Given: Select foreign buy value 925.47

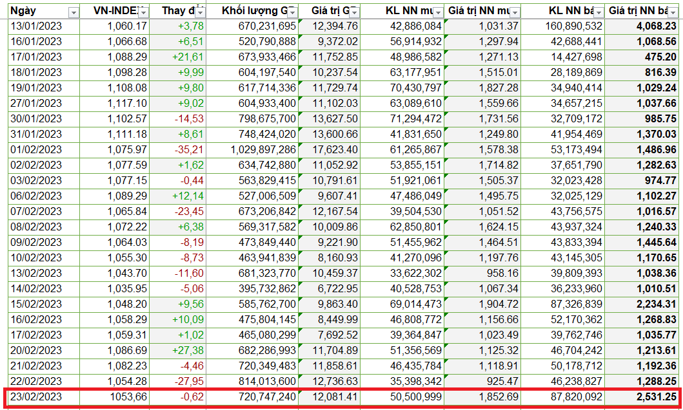Looking at the screenshot, I should 482,381.
